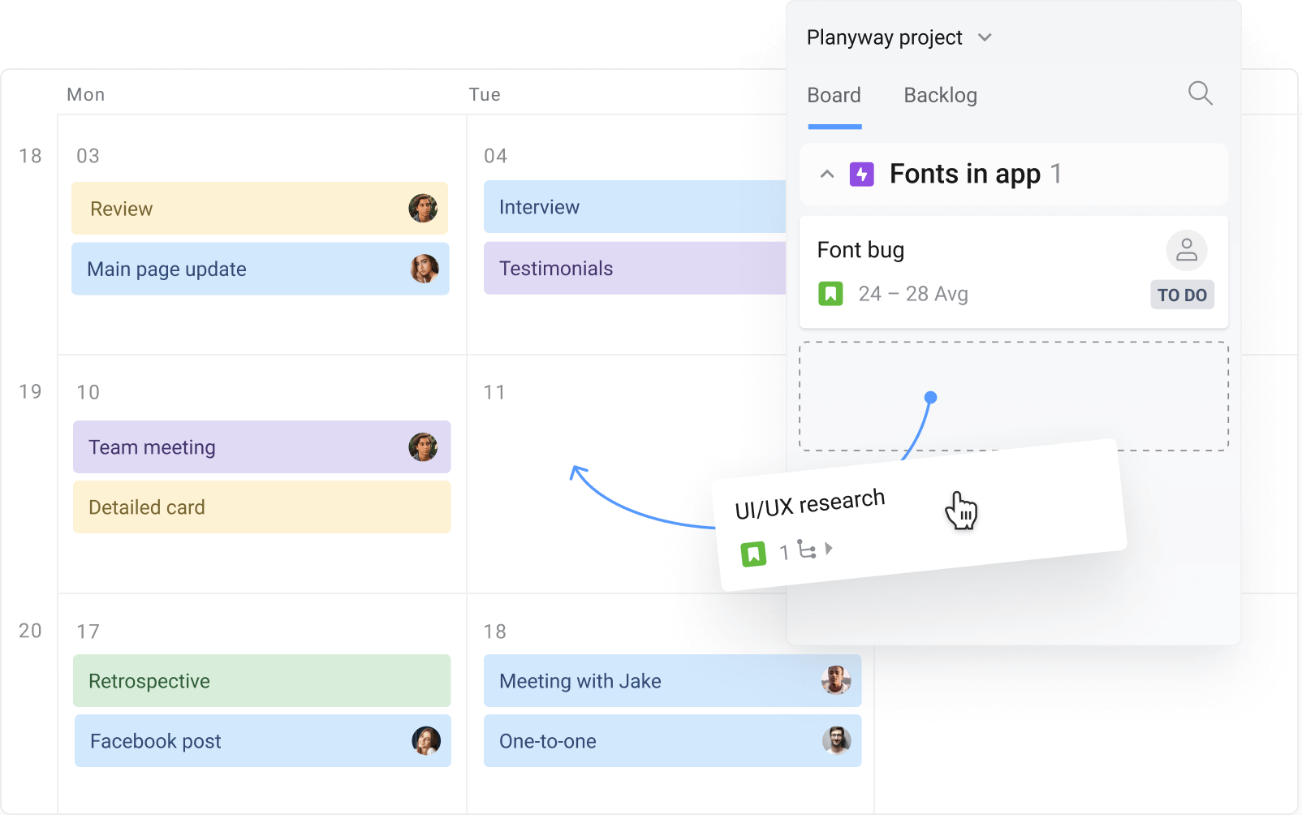Screen dimensions: 1302x815
Task: Click the subtasks tree icon on UI/UX research card
Action: (808, 550)
